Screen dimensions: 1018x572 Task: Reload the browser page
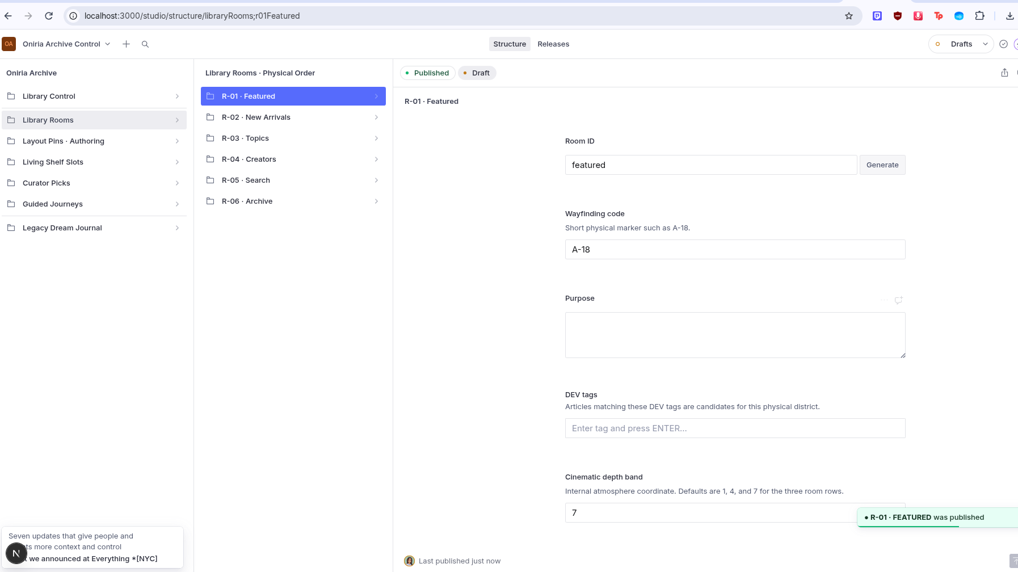coord(49,16)
